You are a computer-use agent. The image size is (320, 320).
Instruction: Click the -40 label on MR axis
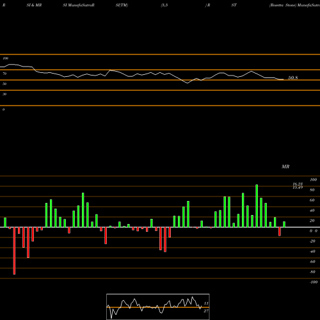pos(312,252)
